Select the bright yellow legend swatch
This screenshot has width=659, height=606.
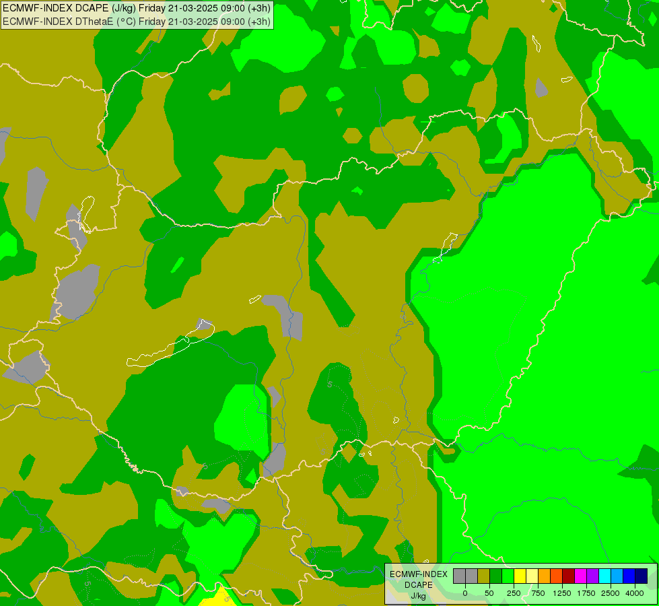pyautogui.click(x=520, y=576)
